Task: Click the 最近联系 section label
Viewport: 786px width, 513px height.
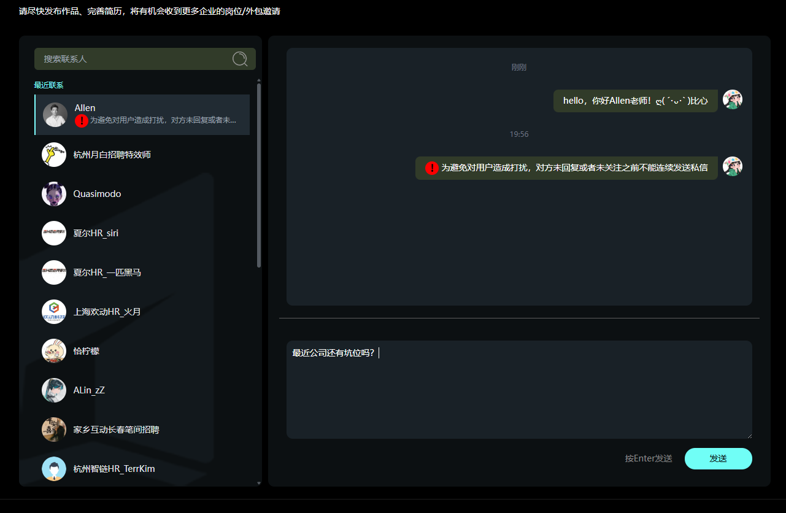Action: (x=48, y=85)
